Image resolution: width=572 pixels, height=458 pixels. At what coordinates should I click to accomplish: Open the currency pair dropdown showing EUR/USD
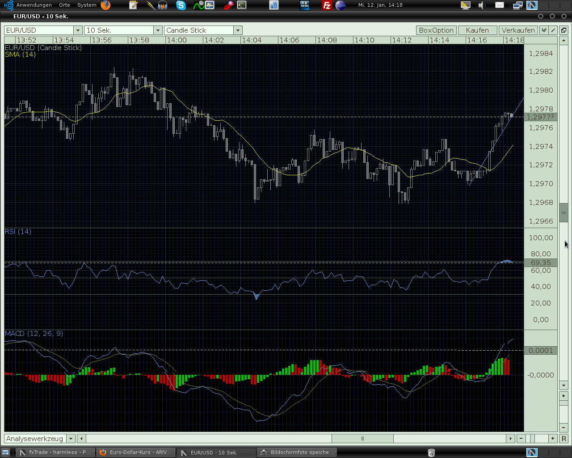[77, 30]
